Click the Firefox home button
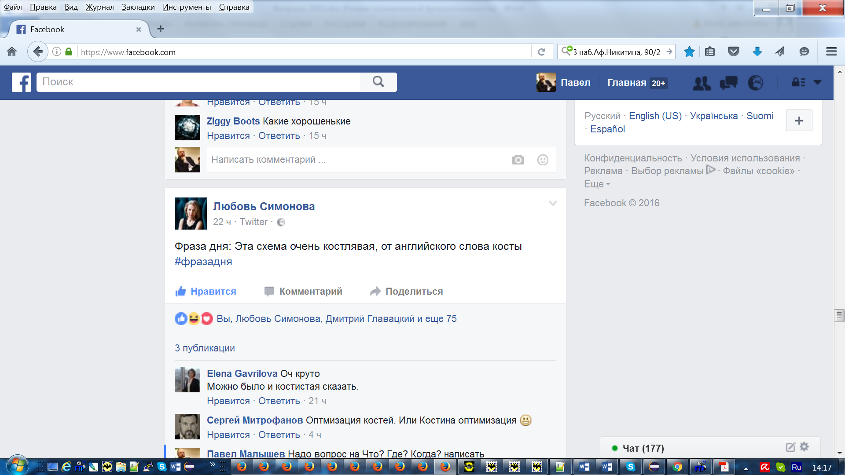Screen dimensions: 845x475 pyautogui.click(x=12, y=52)
